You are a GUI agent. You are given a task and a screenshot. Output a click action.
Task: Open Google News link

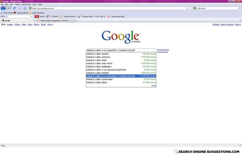[30, 25]
